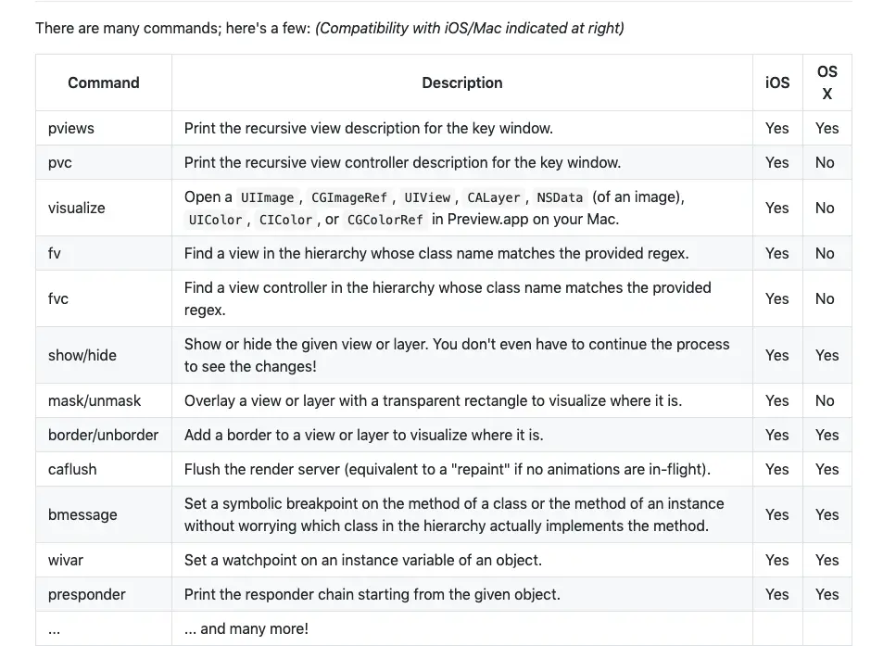Click the bmessage command cell
Viewport: 896px width, 646px height.
(82, 514)
